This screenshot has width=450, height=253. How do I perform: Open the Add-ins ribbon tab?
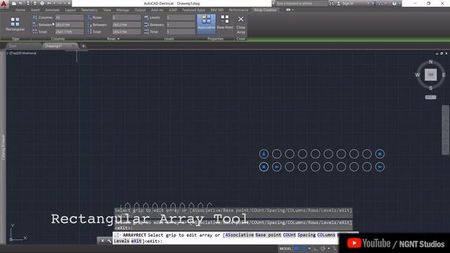pos(157,10)
